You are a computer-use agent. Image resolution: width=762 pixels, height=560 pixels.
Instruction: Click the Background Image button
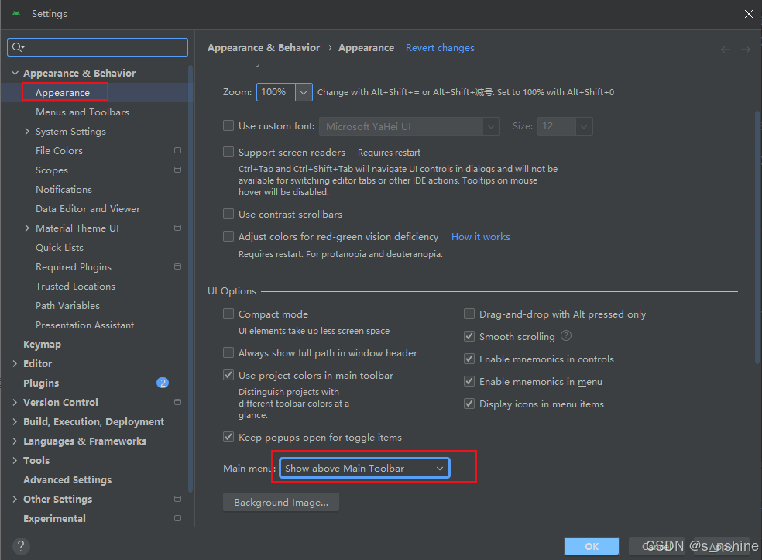pyautogui.click(x=281, y=502)
